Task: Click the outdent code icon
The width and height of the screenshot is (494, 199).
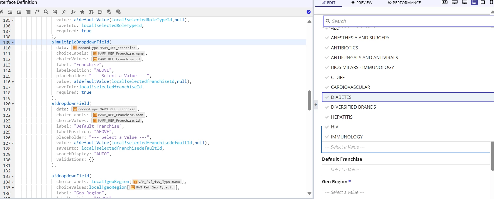Action: point(10,12)
